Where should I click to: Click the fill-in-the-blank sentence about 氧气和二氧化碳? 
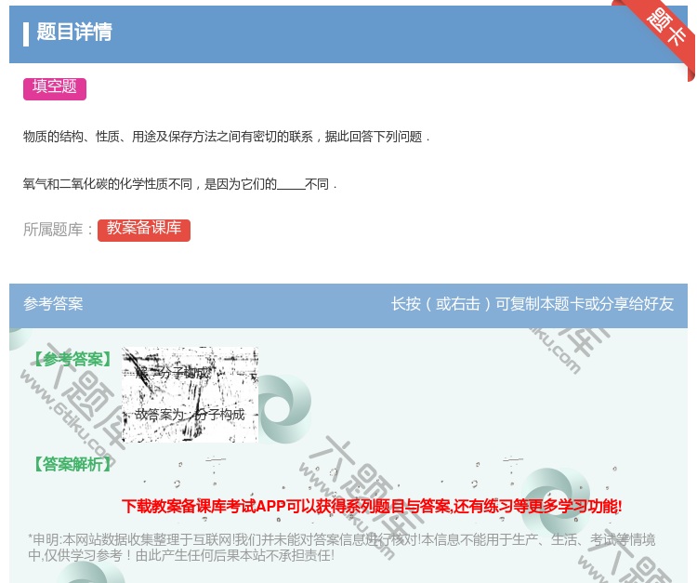(x=180, y=184)
